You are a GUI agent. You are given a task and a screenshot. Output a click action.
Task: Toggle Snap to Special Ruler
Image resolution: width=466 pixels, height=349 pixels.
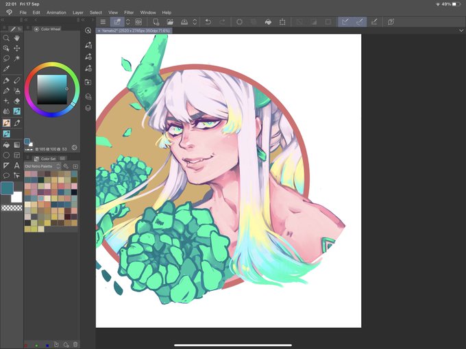tap(359, 22)
